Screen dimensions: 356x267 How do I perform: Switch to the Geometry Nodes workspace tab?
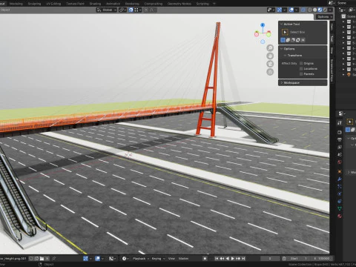pyautogui.click(x=179, y=4)
